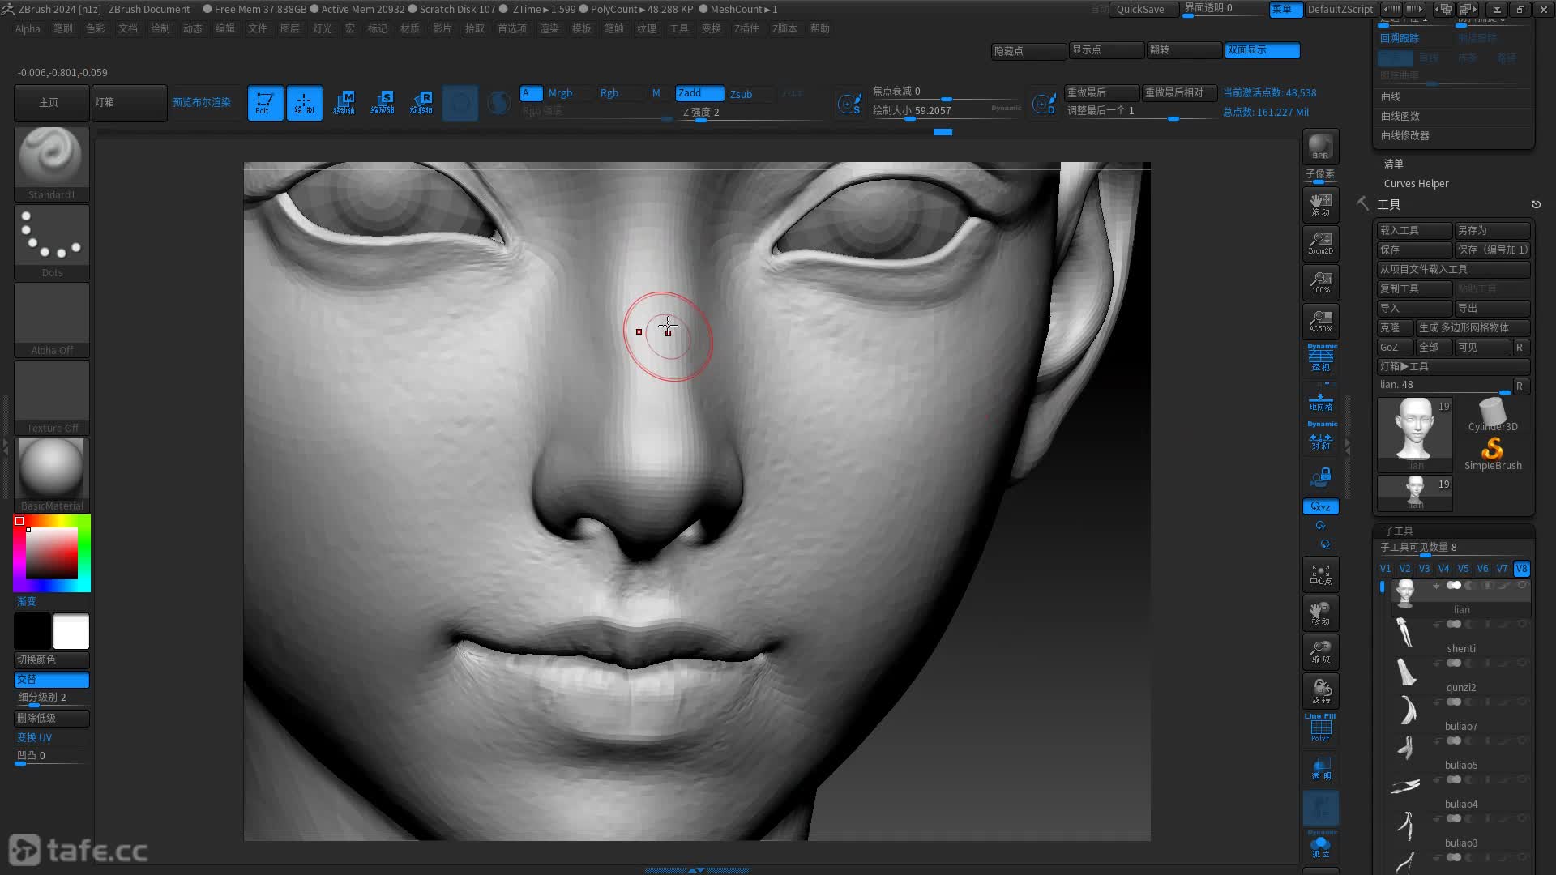This screenshot has height=875, width=1556.
Task: Click the view Zoom (缩放) icon
Action: point(1320,652)
